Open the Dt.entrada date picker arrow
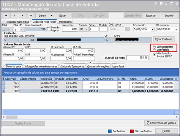The height and width of the screenshot is (136, 180). [x=176, y=29]
